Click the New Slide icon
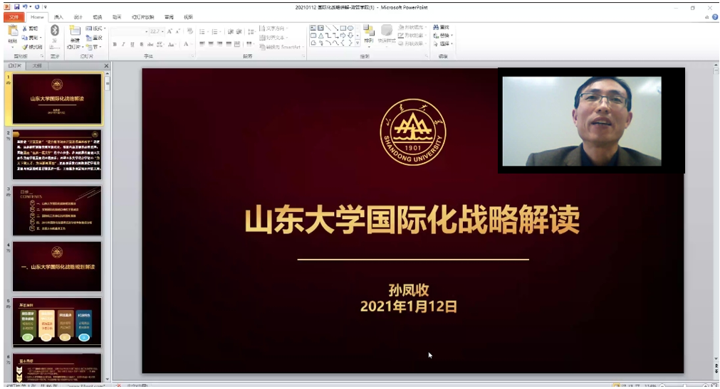This screenshot has height=389, width=720. pyautogui.click(x=74, y=33)
